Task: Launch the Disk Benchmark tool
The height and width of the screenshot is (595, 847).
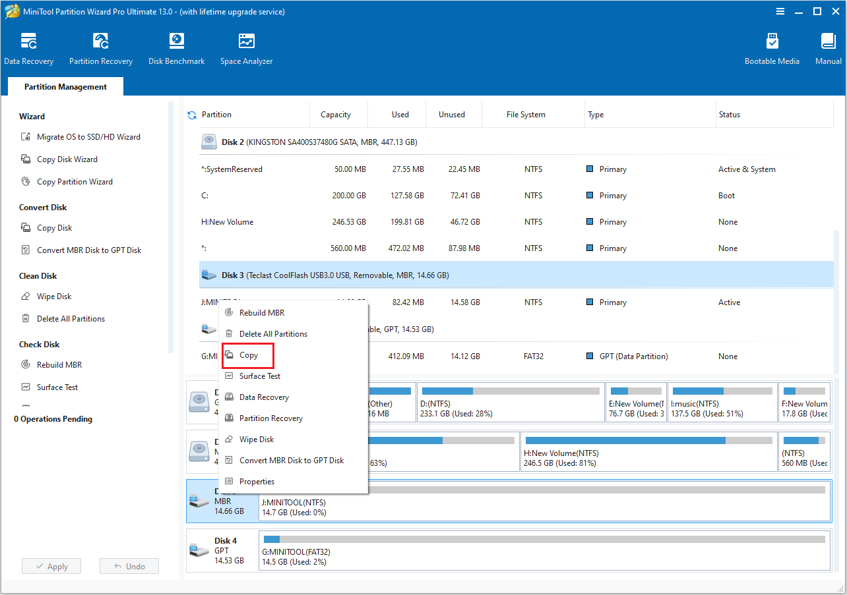Action: (x=176, y=47)
